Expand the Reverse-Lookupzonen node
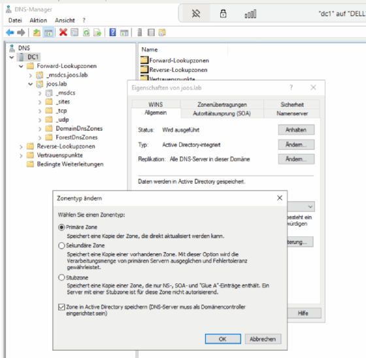The image size is (366, 358). pyautogui.click(x=21, y=147)
